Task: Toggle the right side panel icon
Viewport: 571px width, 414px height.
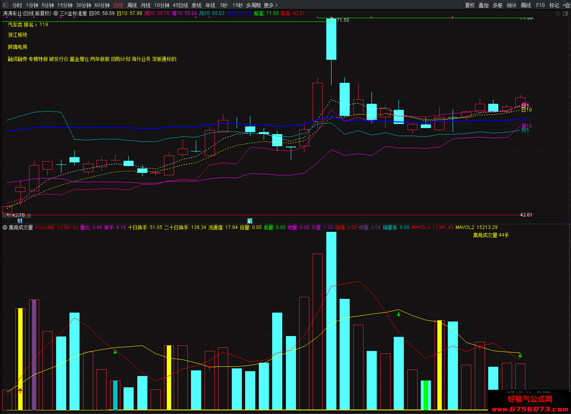Action: click(x=565, y=13)
